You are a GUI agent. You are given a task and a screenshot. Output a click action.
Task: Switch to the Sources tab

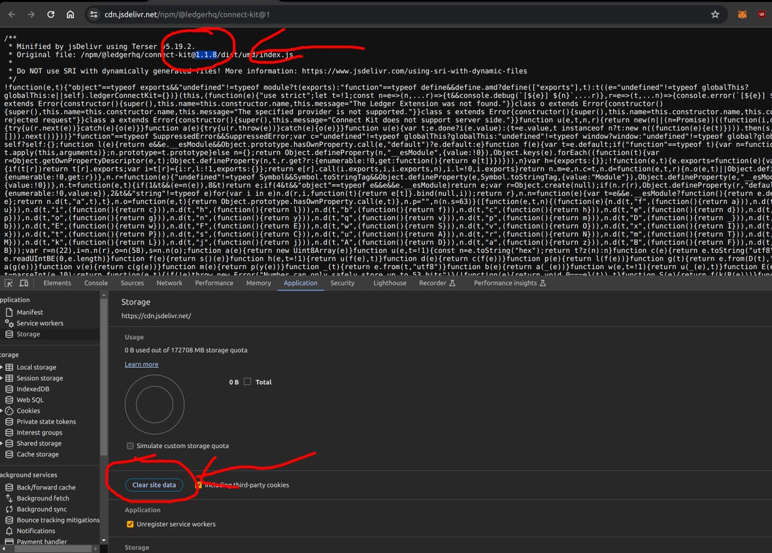click(133, 283)
